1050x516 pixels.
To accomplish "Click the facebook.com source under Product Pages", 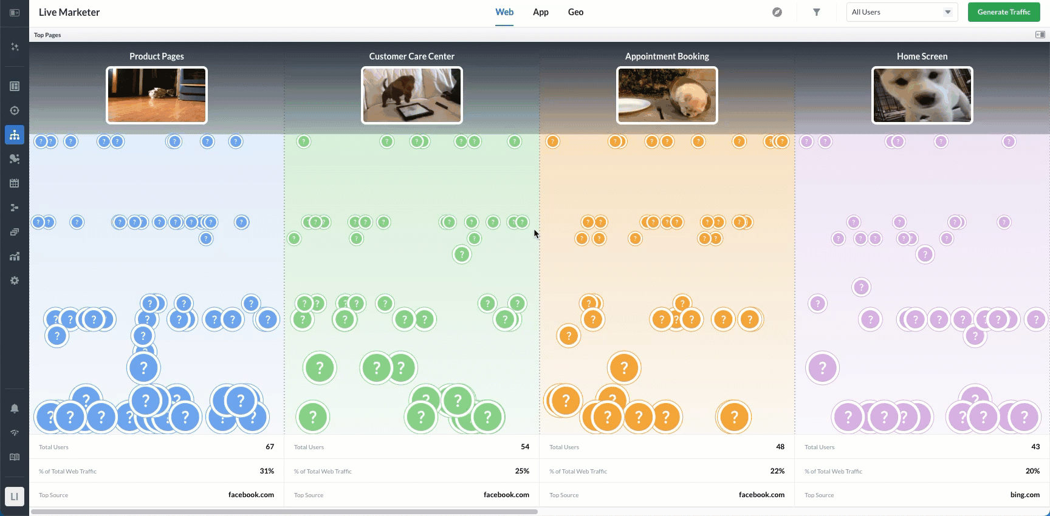I will [251, 495].
